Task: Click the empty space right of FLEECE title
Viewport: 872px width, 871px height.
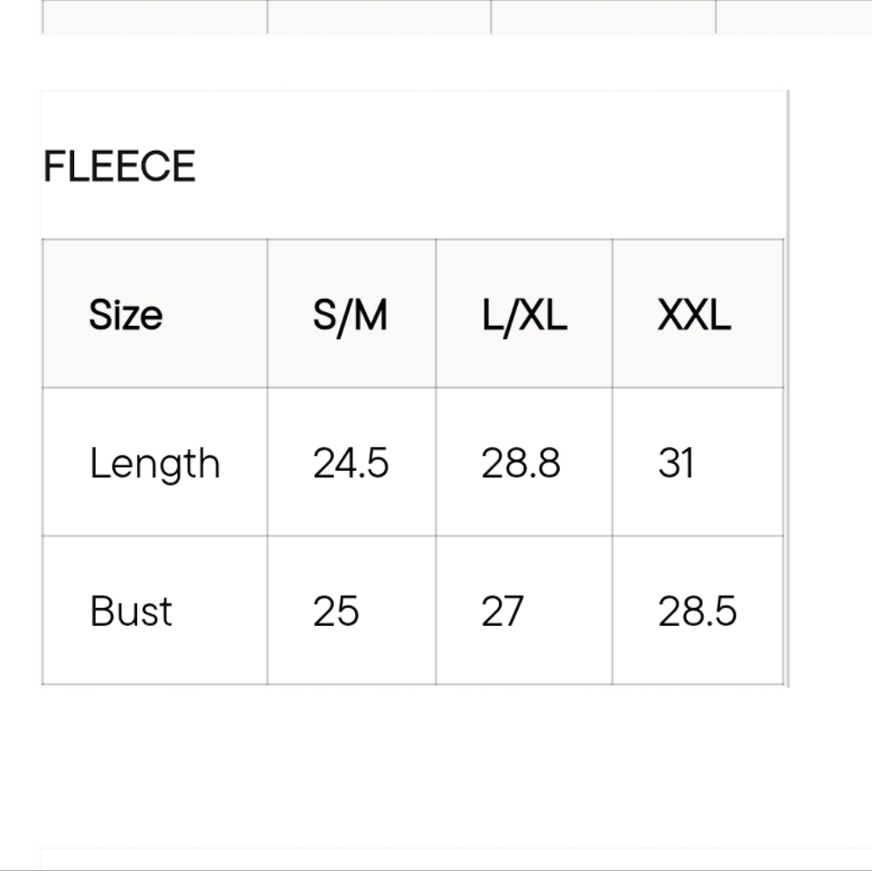Action: click(489, 167)
